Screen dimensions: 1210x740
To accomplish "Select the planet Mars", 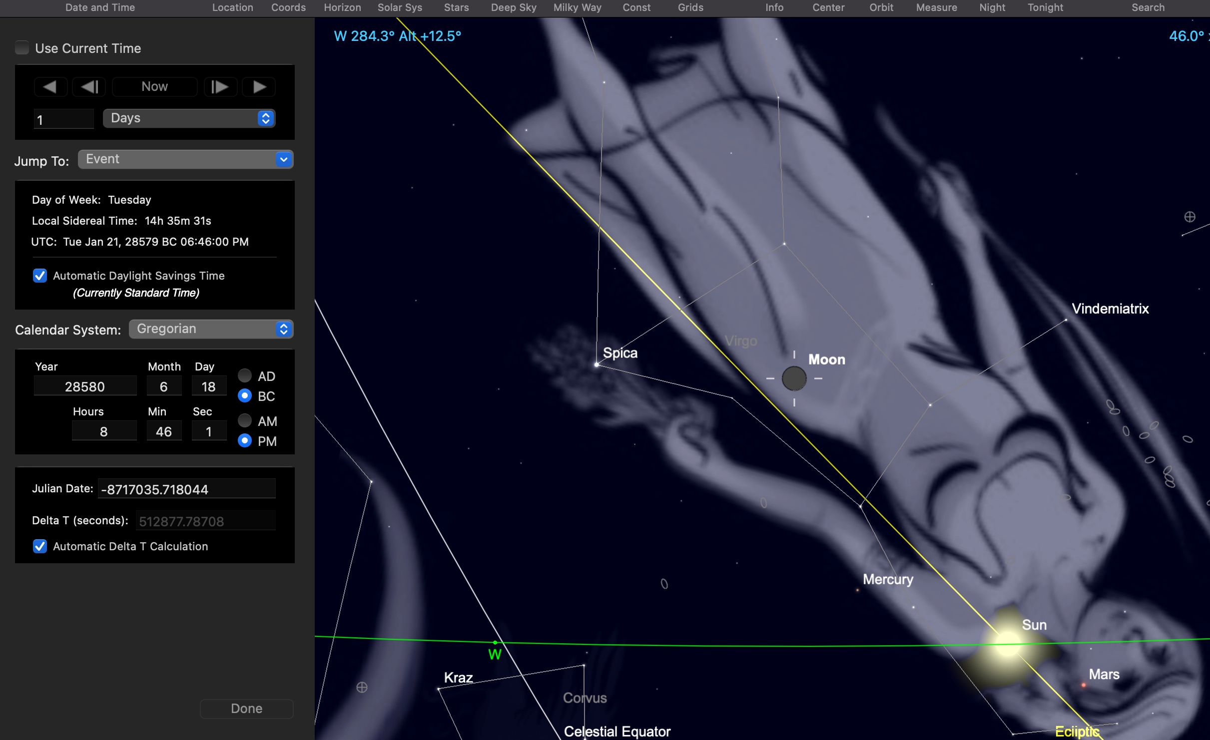I will pyautogui.click(x=1083, y=685).
